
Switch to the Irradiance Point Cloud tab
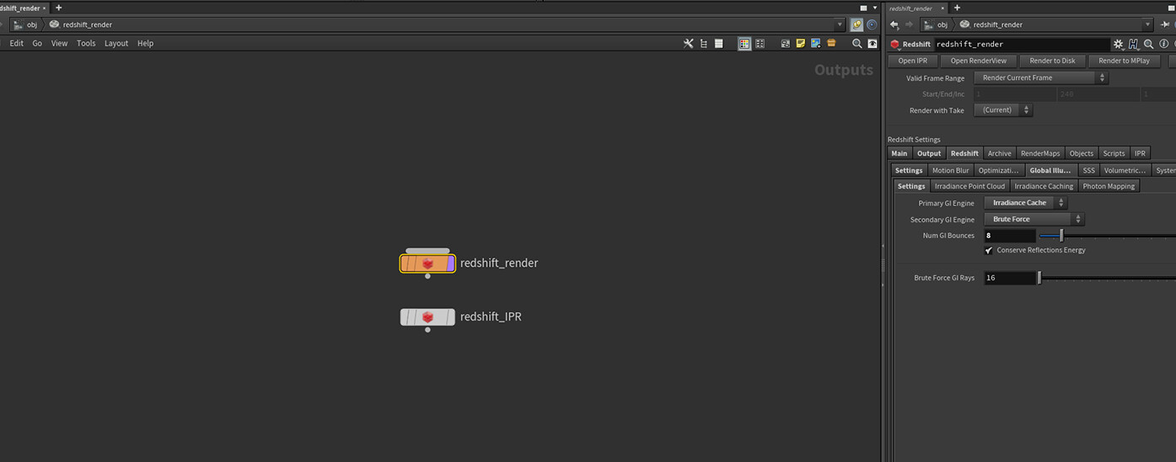tap(969, 186)
